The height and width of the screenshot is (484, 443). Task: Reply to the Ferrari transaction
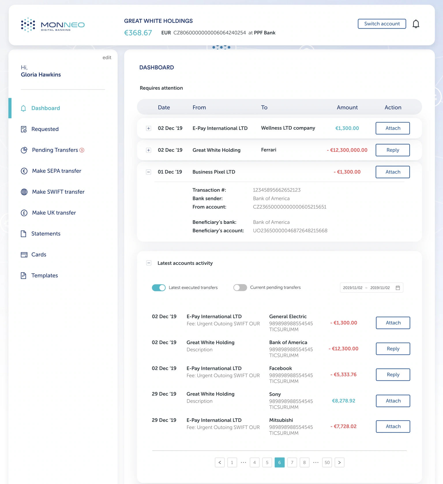click(393, 150)
